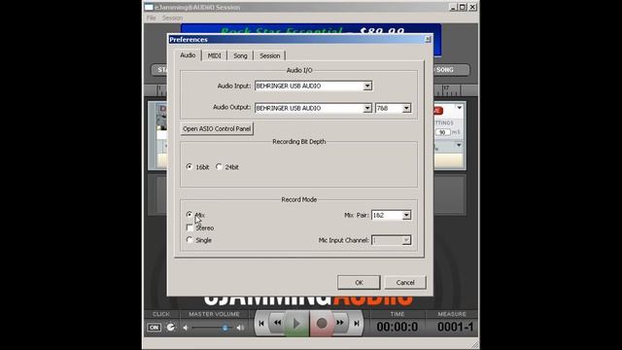The height and width of the screenshot is (350, 622).
Task: Click the millisecond settings field showing 90
Action: point(442,132)
